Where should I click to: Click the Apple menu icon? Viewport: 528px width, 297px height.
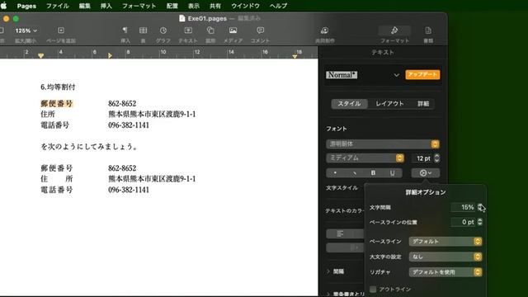pyautogui.click(x=3, y=6)
